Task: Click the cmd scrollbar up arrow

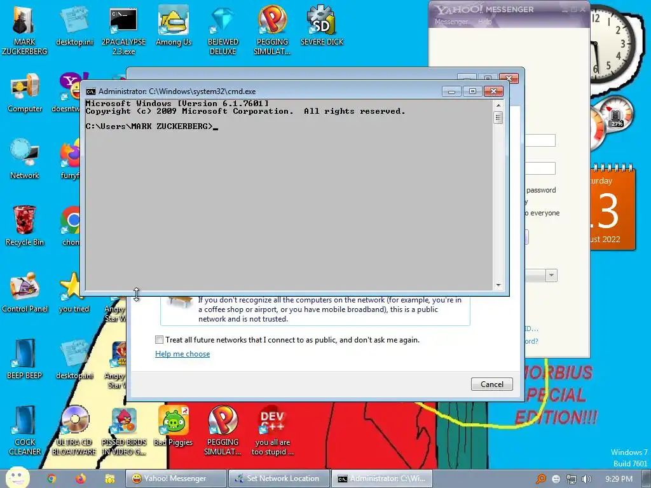Action: [498, 105]
